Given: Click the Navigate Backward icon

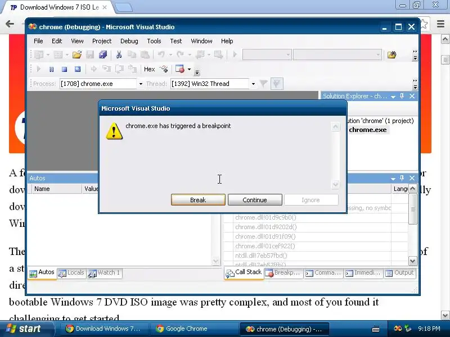Looking at the screenshot, I should (x=200, y=54).
